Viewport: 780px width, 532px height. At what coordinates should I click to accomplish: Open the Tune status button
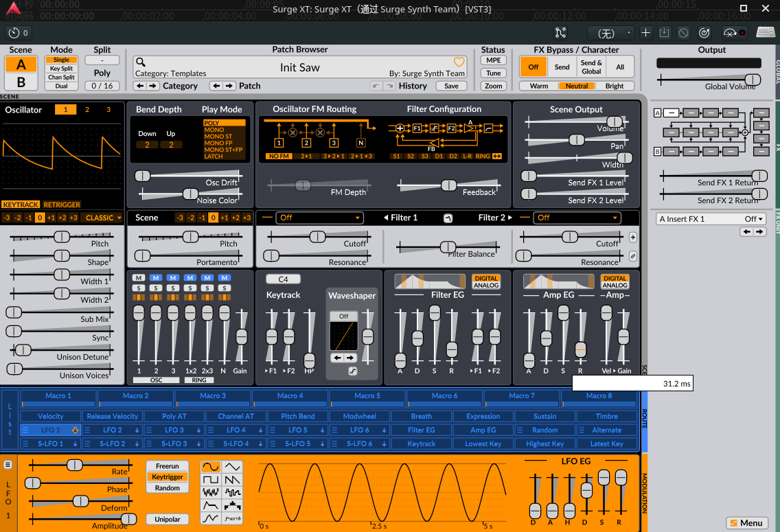[x=493, y=73]
